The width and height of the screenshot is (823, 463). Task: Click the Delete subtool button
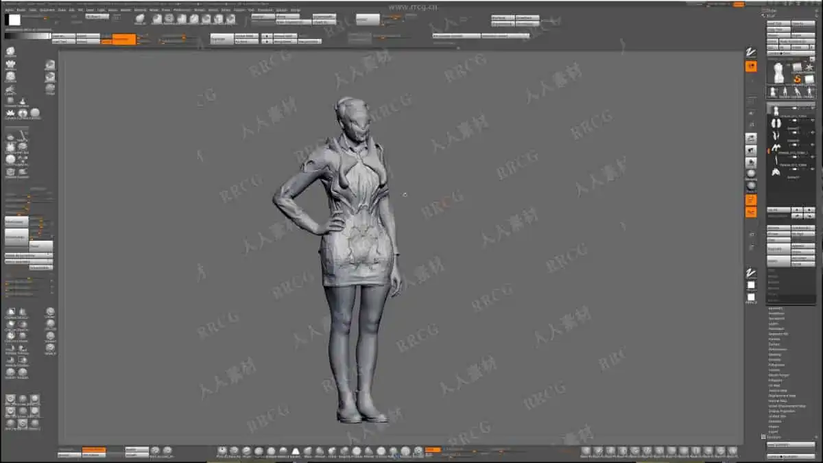[x=779, y=261]
